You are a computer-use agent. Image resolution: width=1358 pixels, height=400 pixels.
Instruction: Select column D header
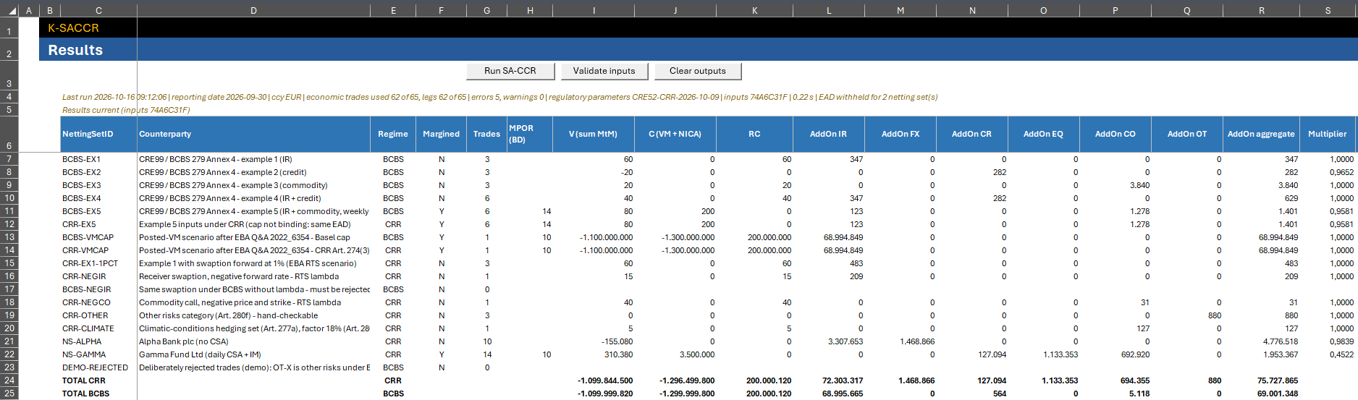click(253, 10)
